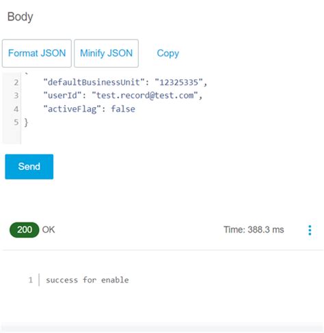Screen dimensions: 324x333
Task: Send the request
Action: (29, 166)
